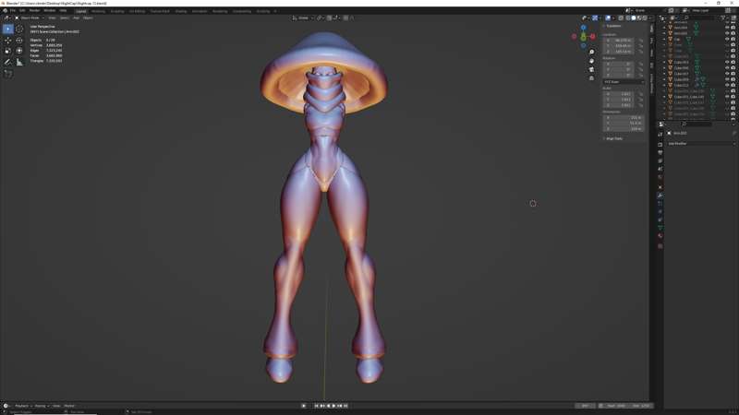
Task: Toggle eye visibility for Cube.007 row
Action: [727, 74]
